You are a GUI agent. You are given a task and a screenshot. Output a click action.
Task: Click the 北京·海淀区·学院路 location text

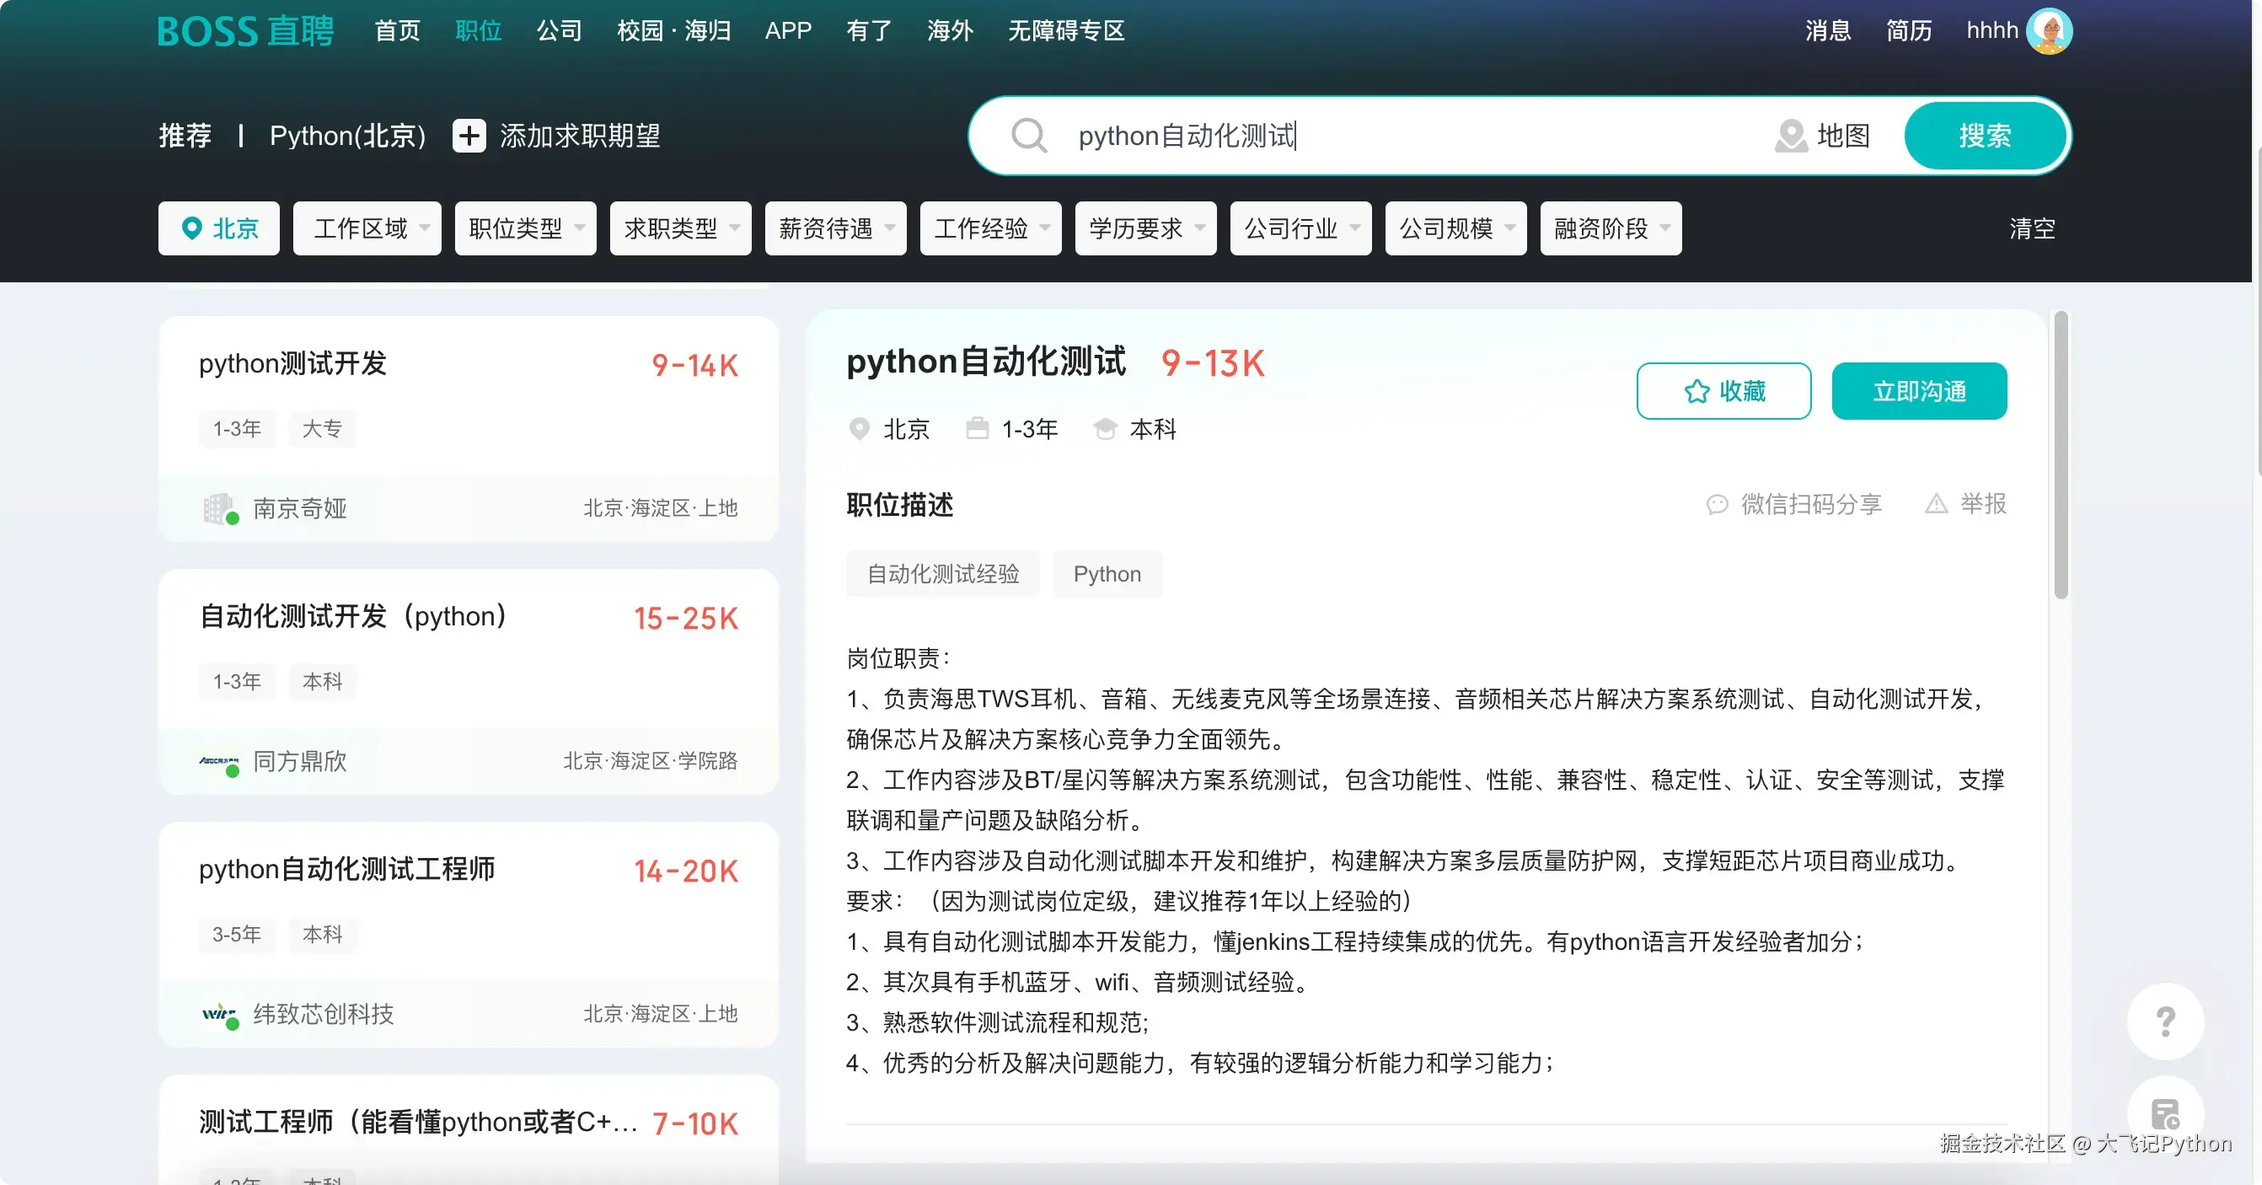tap(650, 761)
